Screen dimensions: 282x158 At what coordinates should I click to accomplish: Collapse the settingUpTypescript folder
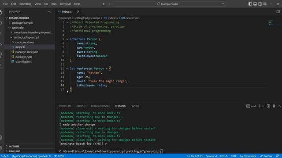point(11,37)
